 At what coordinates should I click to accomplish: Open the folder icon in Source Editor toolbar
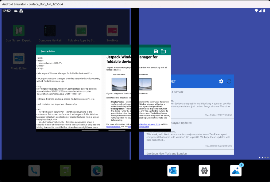click(x=163, y=51)
